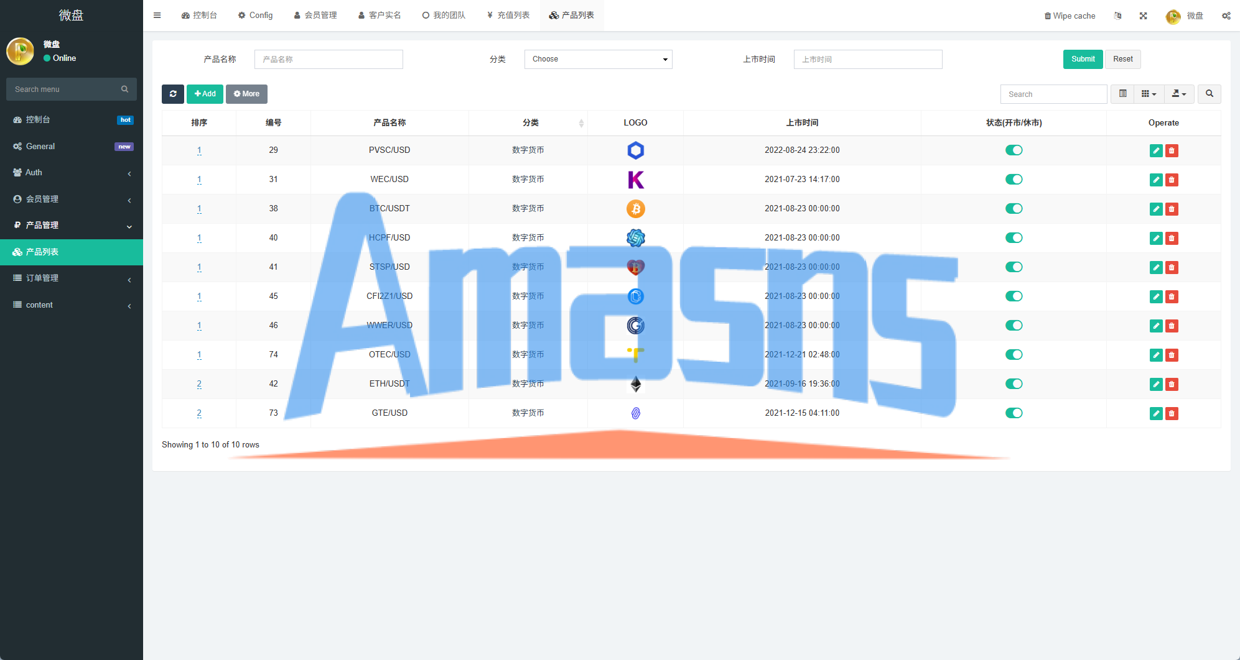
Task: Open the export data dropdown
Action: point(1179,94)
